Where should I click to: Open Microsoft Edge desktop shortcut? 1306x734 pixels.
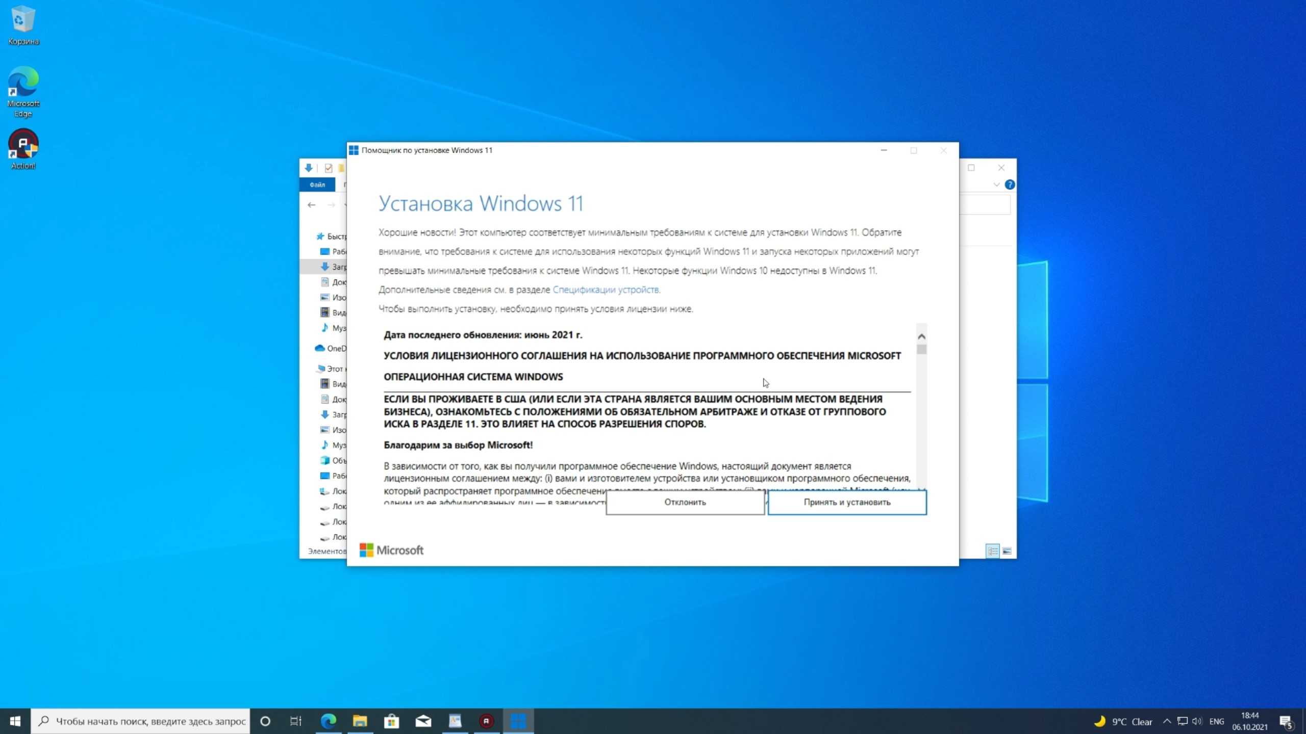coord(23,92)
